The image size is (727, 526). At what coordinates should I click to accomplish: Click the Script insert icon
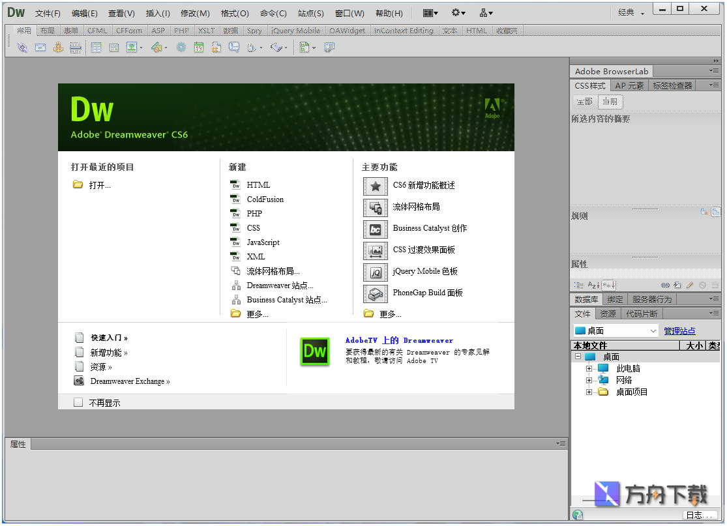(276, 48)
